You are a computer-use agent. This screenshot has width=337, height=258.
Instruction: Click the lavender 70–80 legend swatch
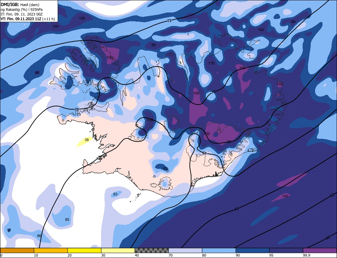[x=185, y=250]
